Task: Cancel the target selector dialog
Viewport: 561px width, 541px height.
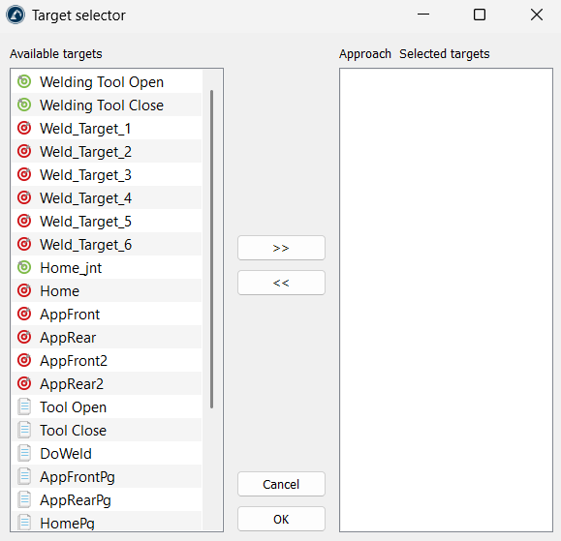Action: coord(281,484)
